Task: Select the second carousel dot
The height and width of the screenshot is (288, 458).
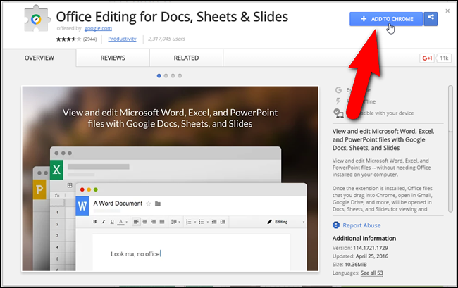Action: coord(166,76)
